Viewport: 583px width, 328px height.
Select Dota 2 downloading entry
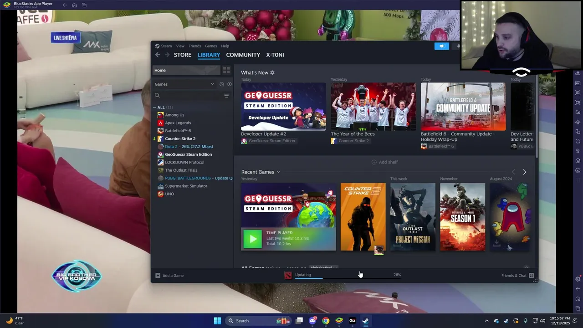pyautogui.click(x=189, y=147)
